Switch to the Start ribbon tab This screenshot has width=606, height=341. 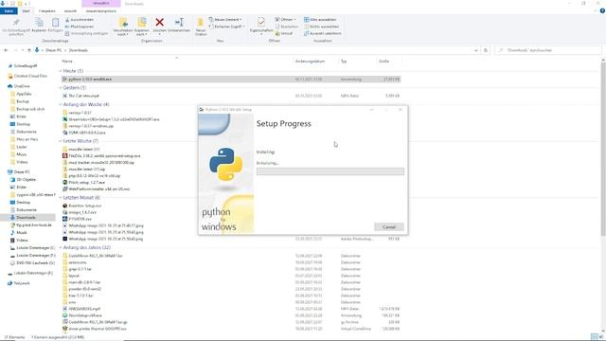(x=26, y=10)
